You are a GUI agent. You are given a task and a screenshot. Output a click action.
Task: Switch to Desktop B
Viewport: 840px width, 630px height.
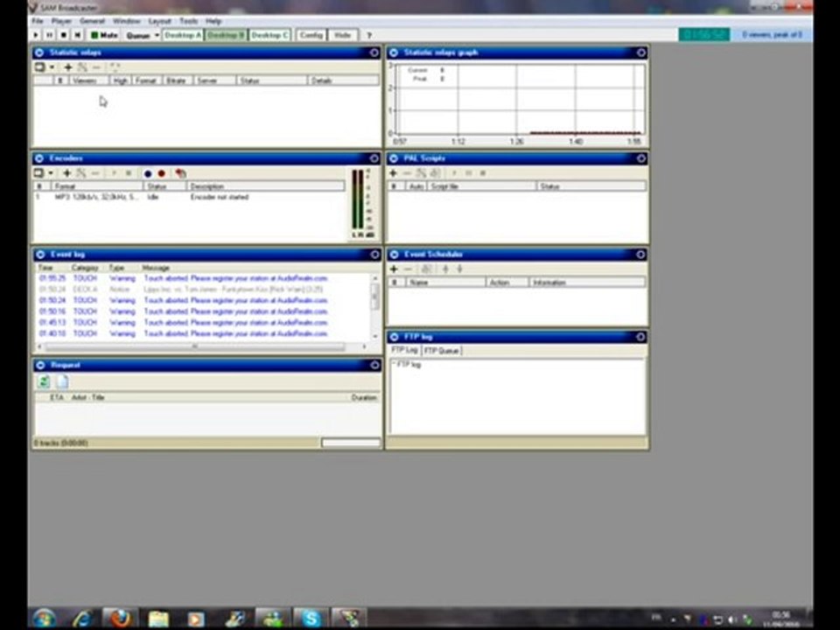pos(226,35)
